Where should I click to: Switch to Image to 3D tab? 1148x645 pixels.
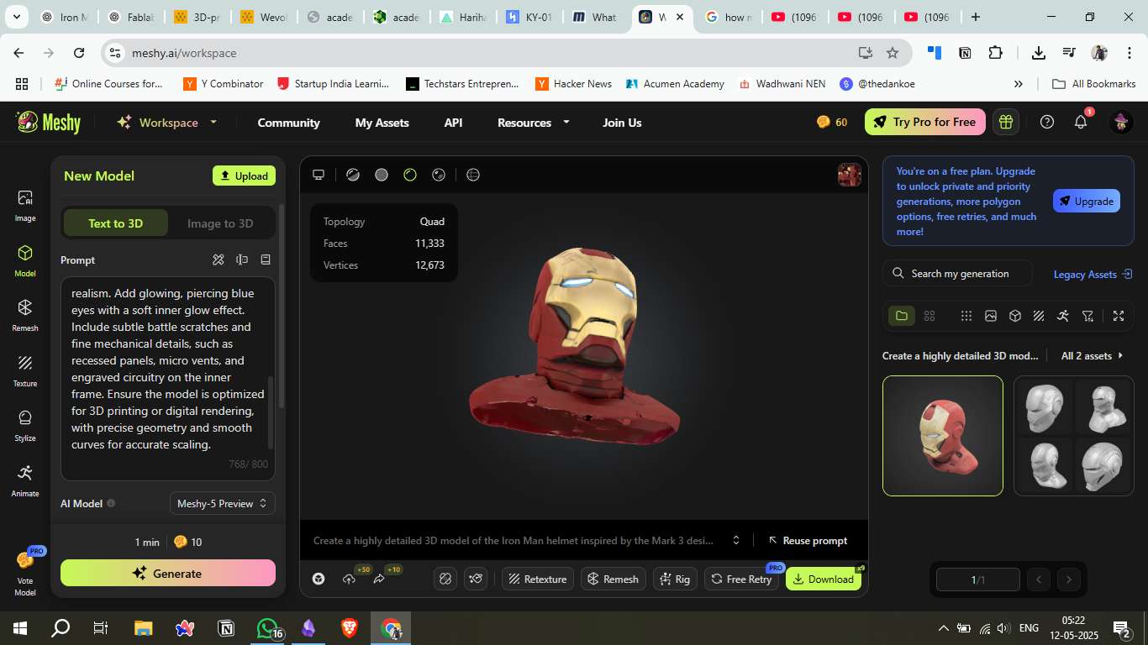pyautogui.click(x=220, y=223)
